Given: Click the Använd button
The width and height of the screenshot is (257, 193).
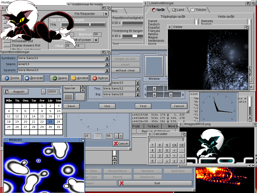Looking at the screenshot, I should tap(80, 78).
